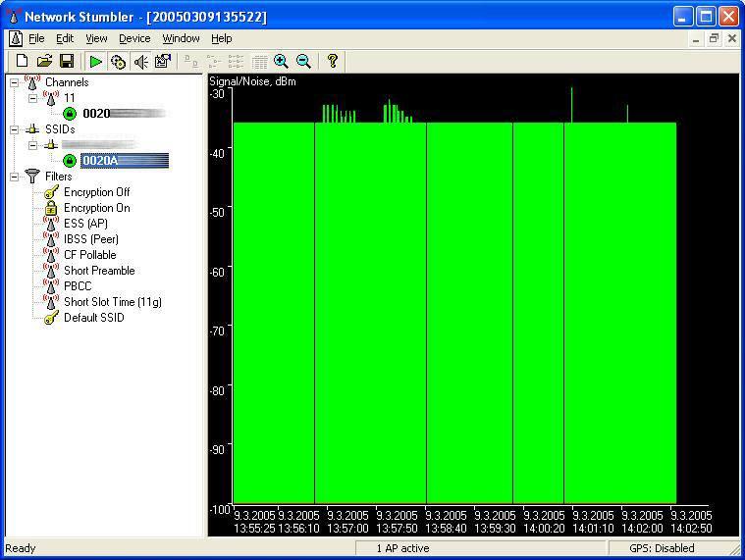Open the Options toolbar icon

(x=163, y=61)
